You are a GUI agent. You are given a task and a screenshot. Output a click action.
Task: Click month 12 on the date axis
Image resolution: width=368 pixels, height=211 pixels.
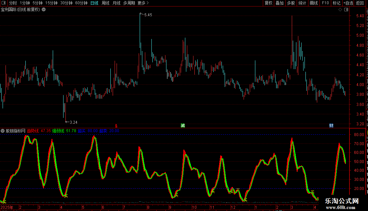[233, 207]
